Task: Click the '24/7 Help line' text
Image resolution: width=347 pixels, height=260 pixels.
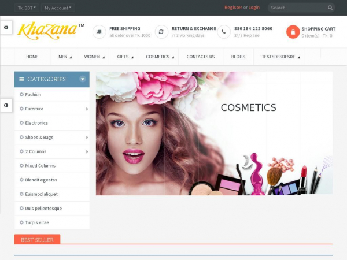Action: coord(247,35)
